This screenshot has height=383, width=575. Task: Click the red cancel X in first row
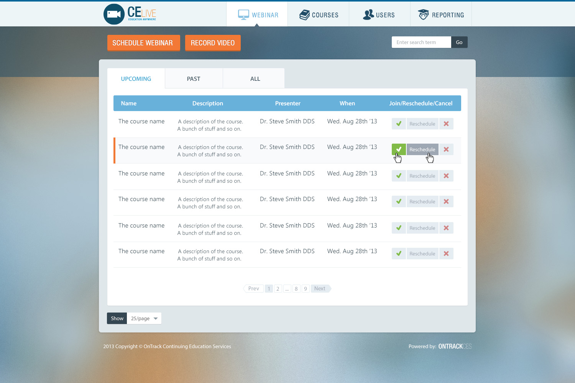coord(446,124)
